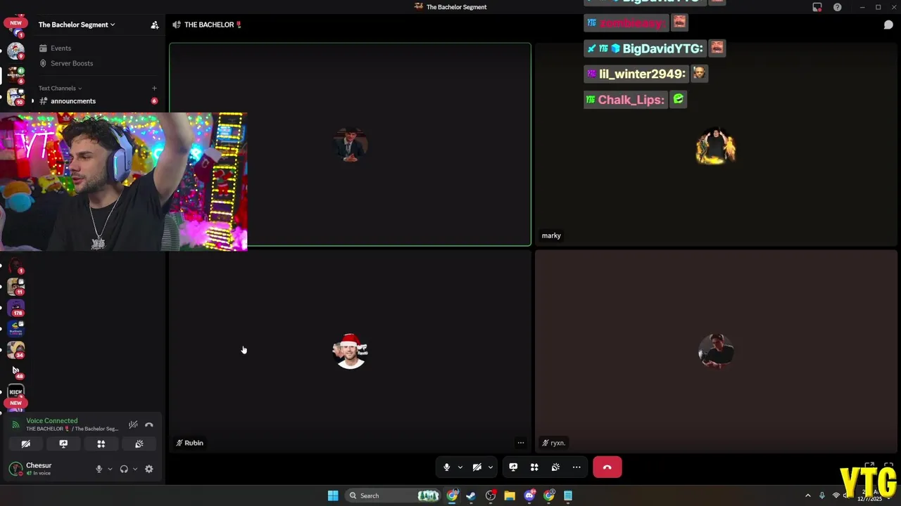Open Discord from the taskbar
Viewport: 901px width, 506px height.
pyautogui.click(x=529, y=495)
